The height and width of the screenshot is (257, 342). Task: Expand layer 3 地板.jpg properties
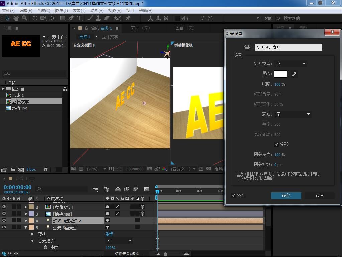click(x=26, y=214)
